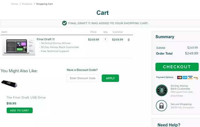Click the AMEX payment icon
This screenshot has width=200, height=127.
pyautogui.click(x=185, y=77)
